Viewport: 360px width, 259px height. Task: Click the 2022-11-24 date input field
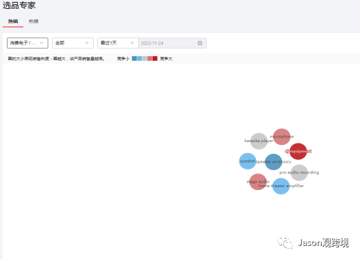pyautogui.click(x=172, y=43)
